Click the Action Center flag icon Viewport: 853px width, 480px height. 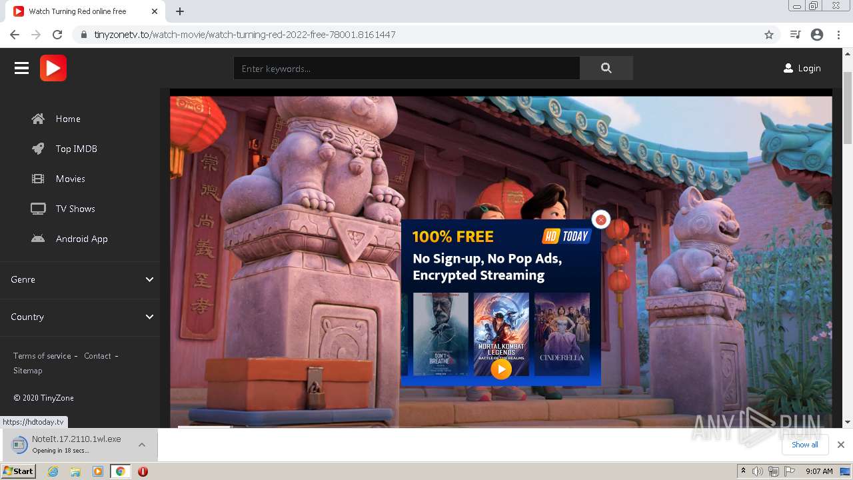coord(789,471)
